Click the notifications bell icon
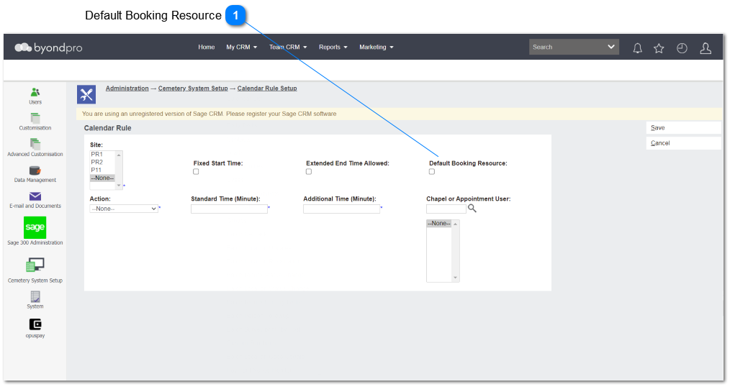This screenshot has width=730, height=387. 637,48
